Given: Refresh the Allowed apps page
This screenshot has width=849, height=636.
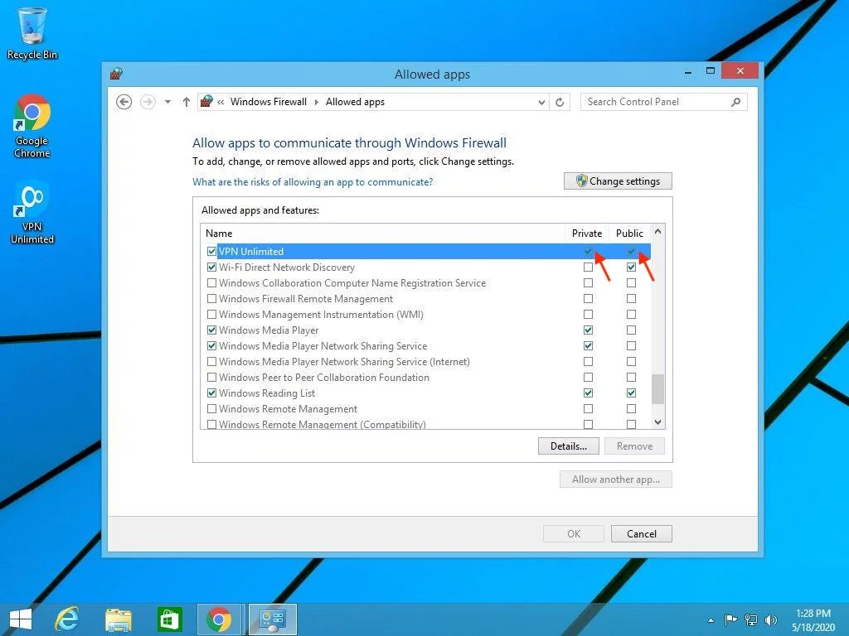Looking at the screenshot, I should pyautogui.click(x=560, y=102).
